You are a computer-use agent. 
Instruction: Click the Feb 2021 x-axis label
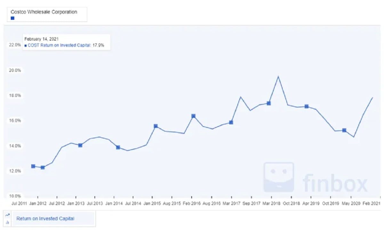point(372,203)
